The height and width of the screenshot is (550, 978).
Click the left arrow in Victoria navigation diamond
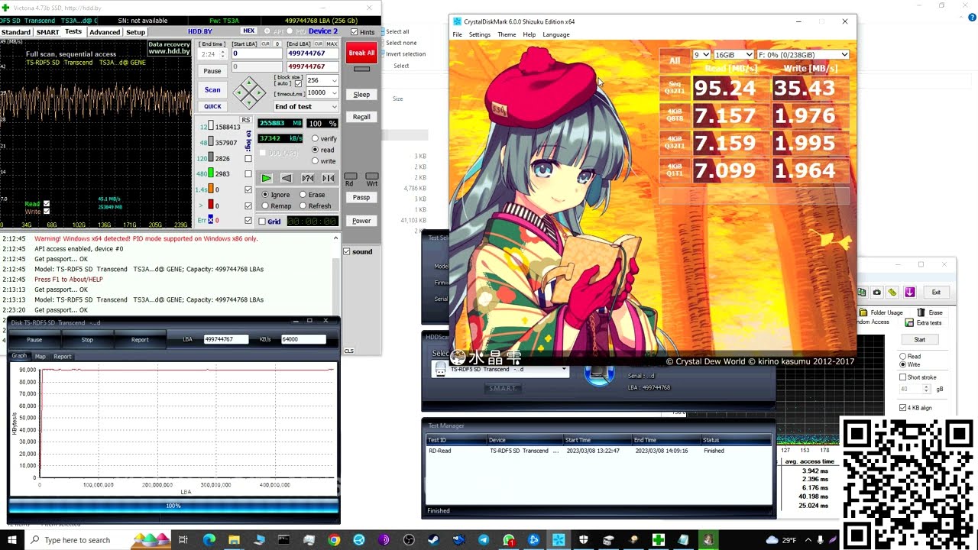[x=239, y=93]
